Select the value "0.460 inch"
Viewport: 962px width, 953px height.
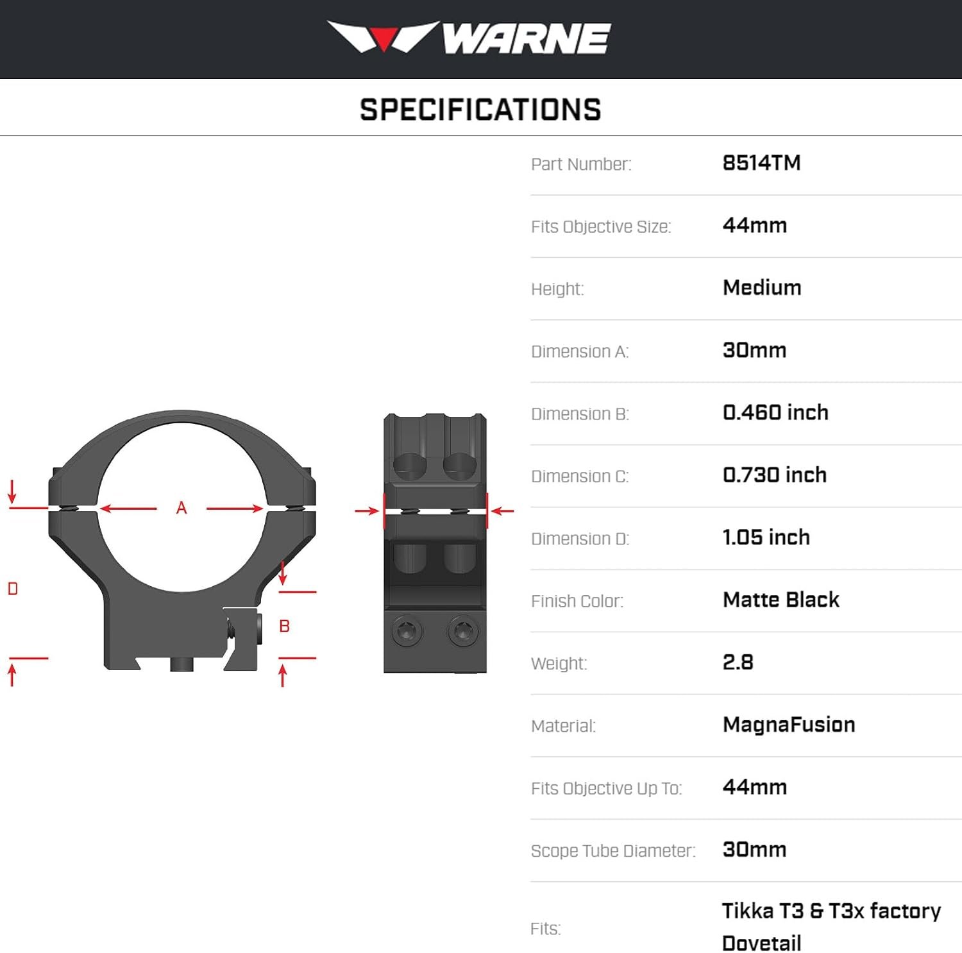click(775, 412)
